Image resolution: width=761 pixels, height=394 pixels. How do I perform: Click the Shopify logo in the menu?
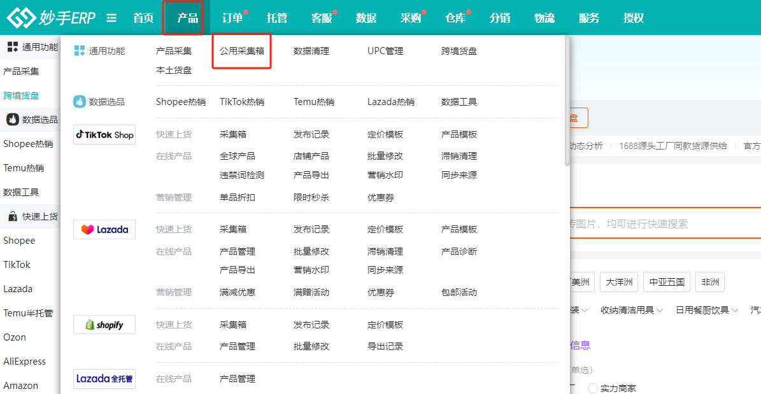click(104, 325)
